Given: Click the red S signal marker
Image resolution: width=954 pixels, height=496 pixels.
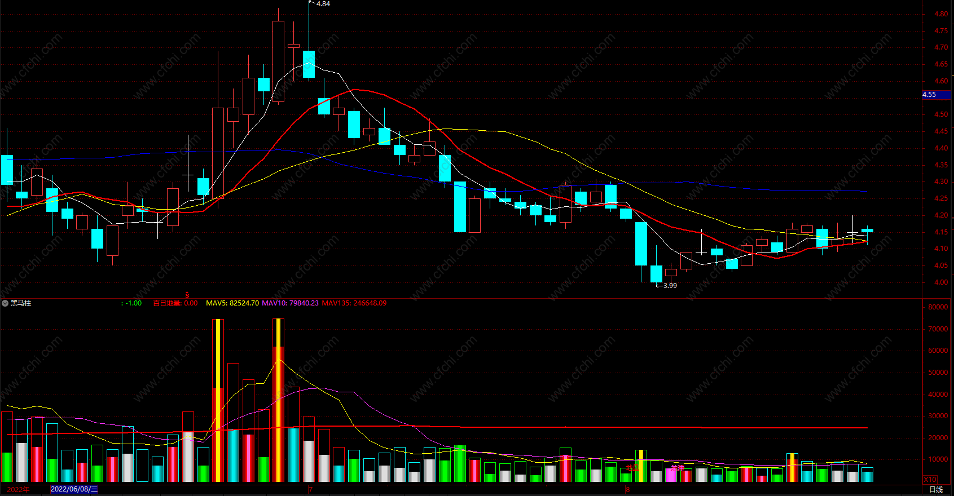Looking at the screenshot, I should coord(187,295).
